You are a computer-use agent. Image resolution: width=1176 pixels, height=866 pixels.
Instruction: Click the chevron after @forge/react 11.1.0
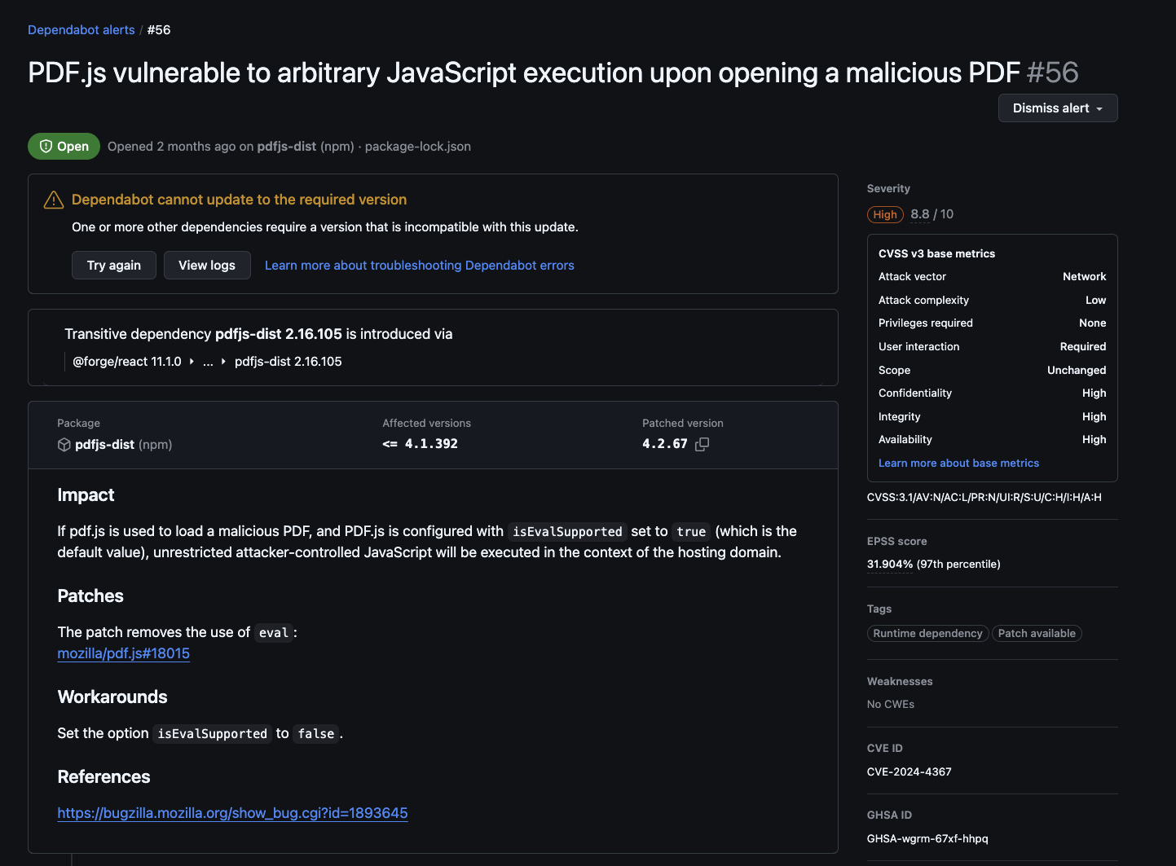[x=191, y=361]
